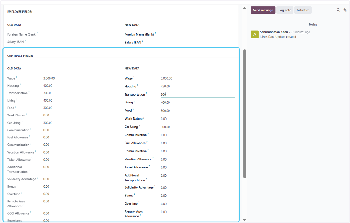The width and height of the screenshot is (350, 223).
Task: Click the vertical scrollbar thumb
Action: pyautogui.click(x=245, y=114)
